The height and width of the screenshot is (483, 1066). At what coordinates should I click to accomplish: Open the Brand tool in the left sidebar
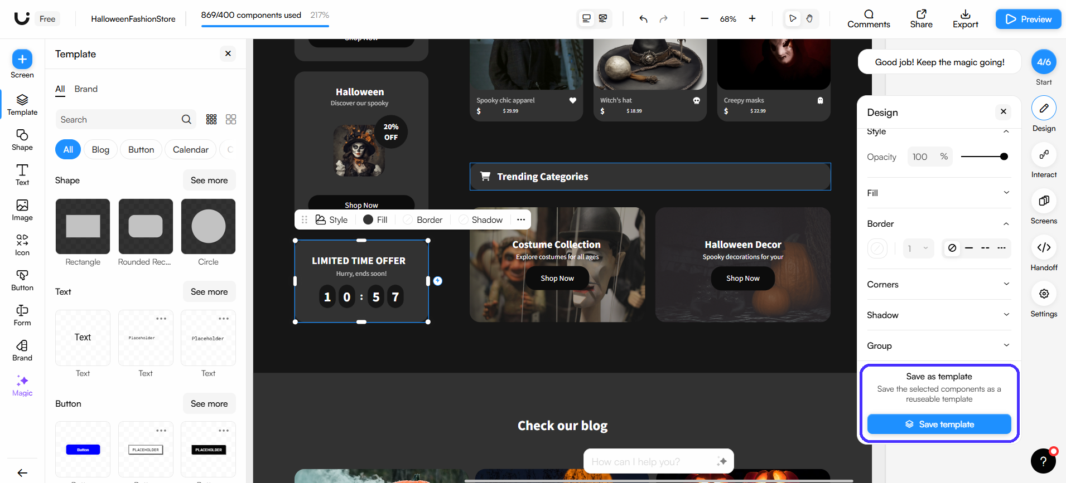[x=22, y=350]
